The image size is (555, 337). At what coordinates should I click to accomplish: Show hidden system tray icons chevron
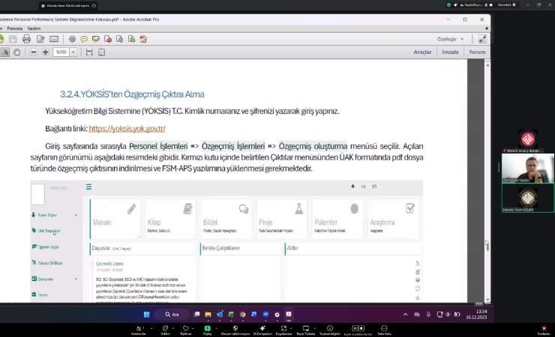pos(406,314)
